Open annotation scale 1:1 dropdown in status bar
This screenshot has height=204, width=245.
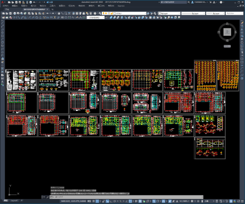tap(184, 201)
